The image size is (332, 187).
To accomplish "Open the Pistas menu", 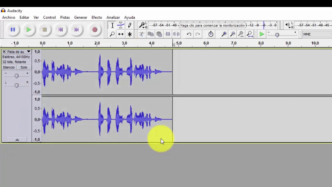I will tap(65, 17).
